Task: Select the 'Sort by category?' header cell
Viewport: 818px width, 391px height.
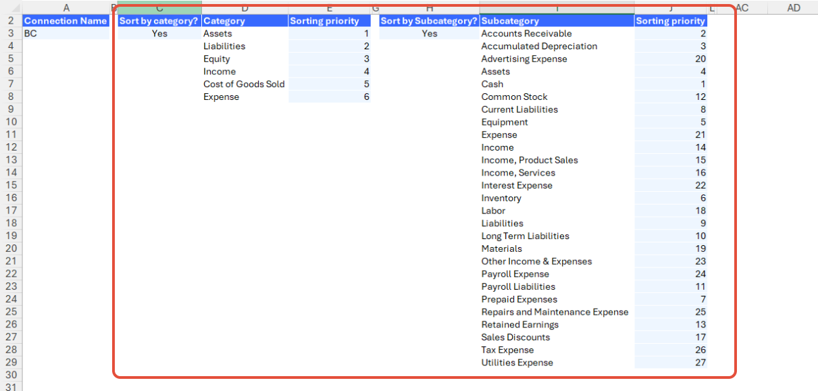Action: pyautogui.click(x=159, y=21)
